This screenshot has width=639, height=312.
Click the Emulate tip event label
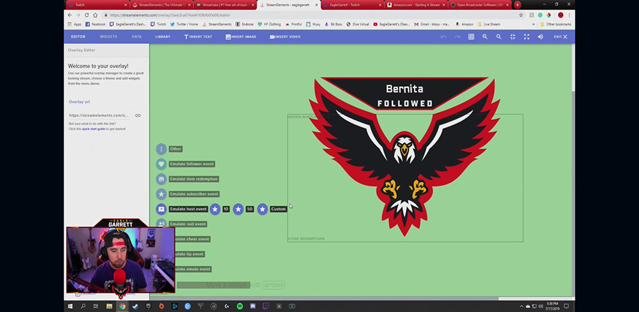point(189,254)
